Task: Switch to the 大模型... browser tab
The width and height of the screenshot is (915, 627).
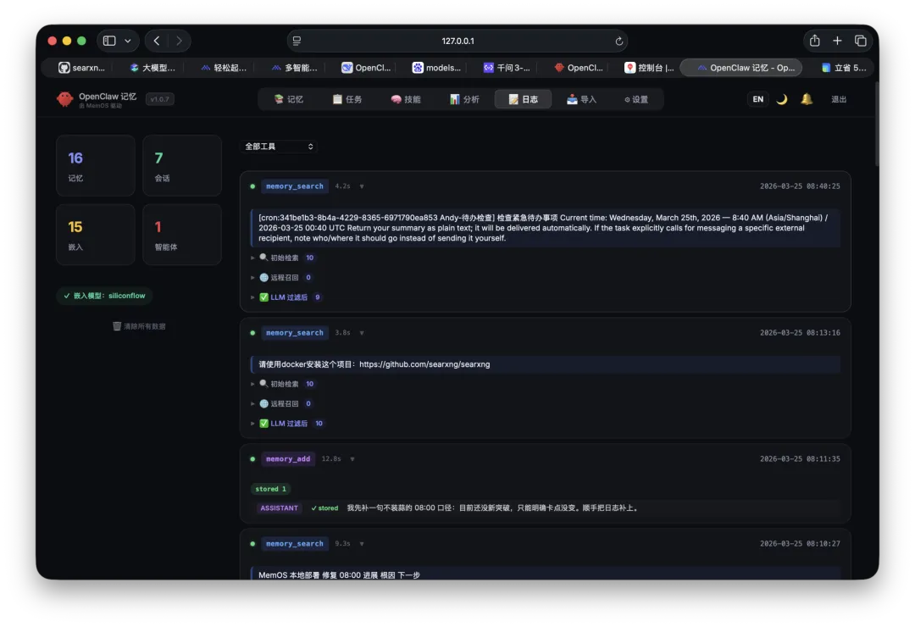Action: click(x=152, y=68)
